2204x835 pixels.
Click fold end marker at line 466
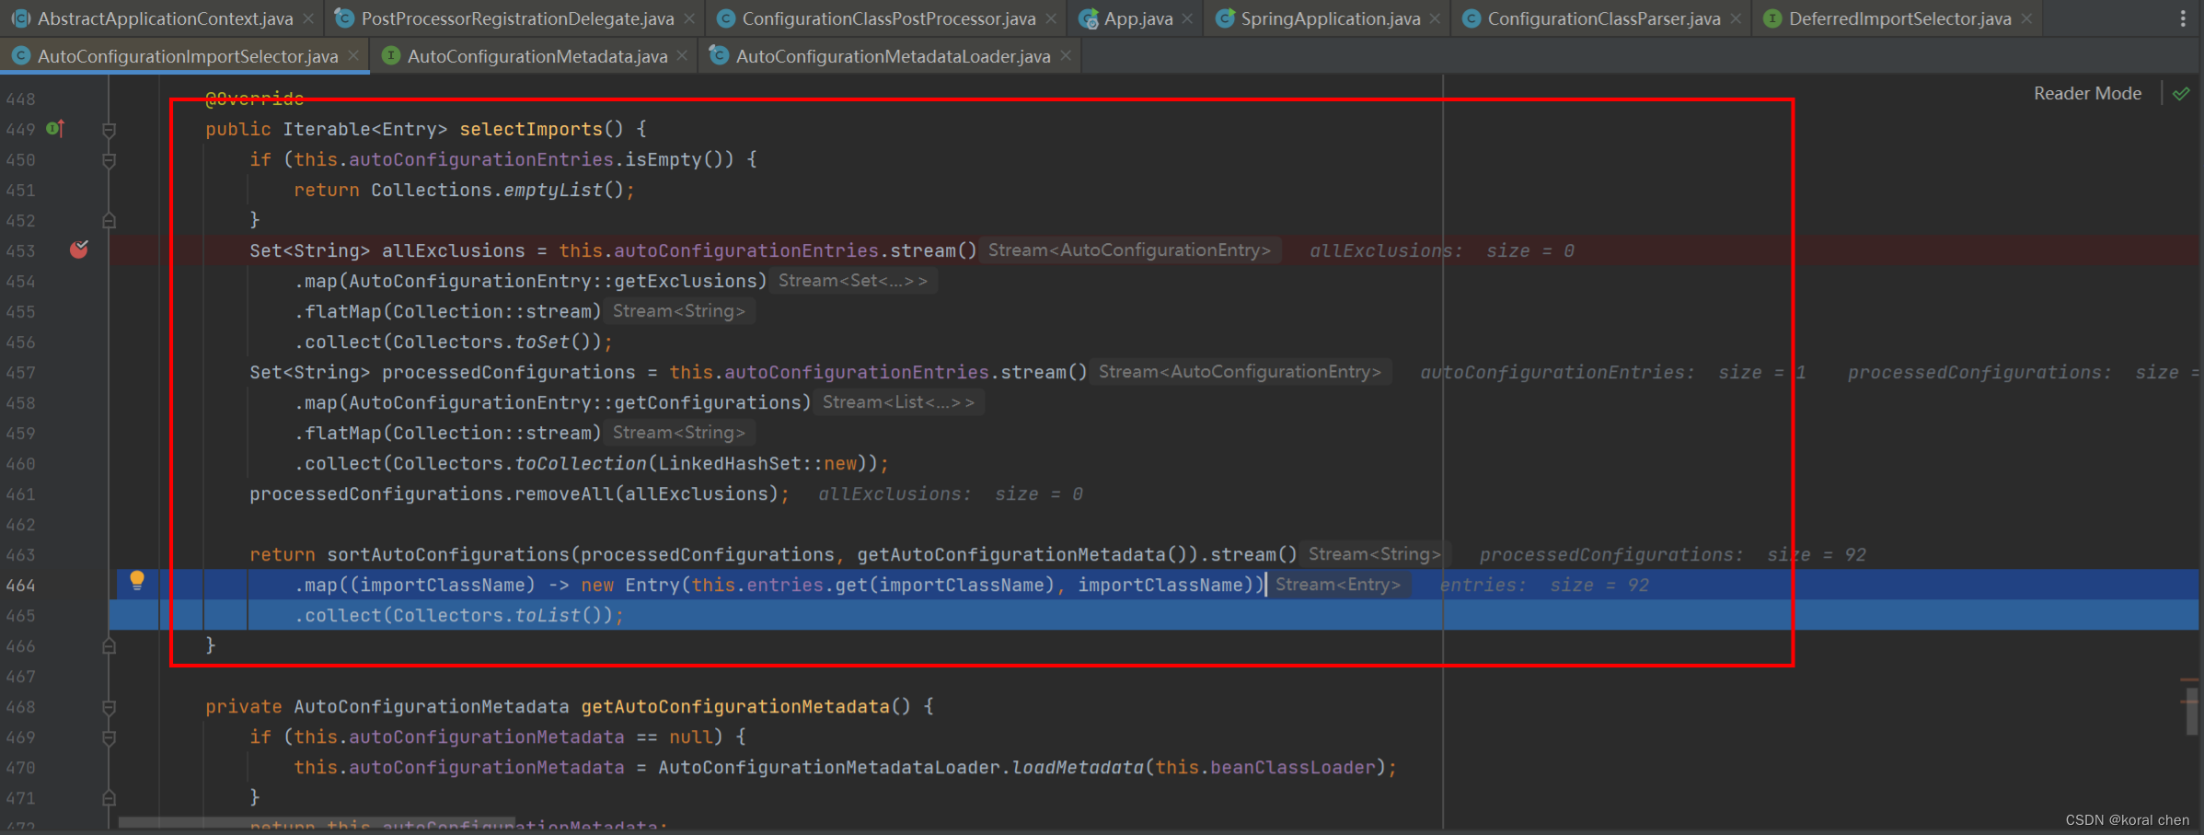coord(109,646)
